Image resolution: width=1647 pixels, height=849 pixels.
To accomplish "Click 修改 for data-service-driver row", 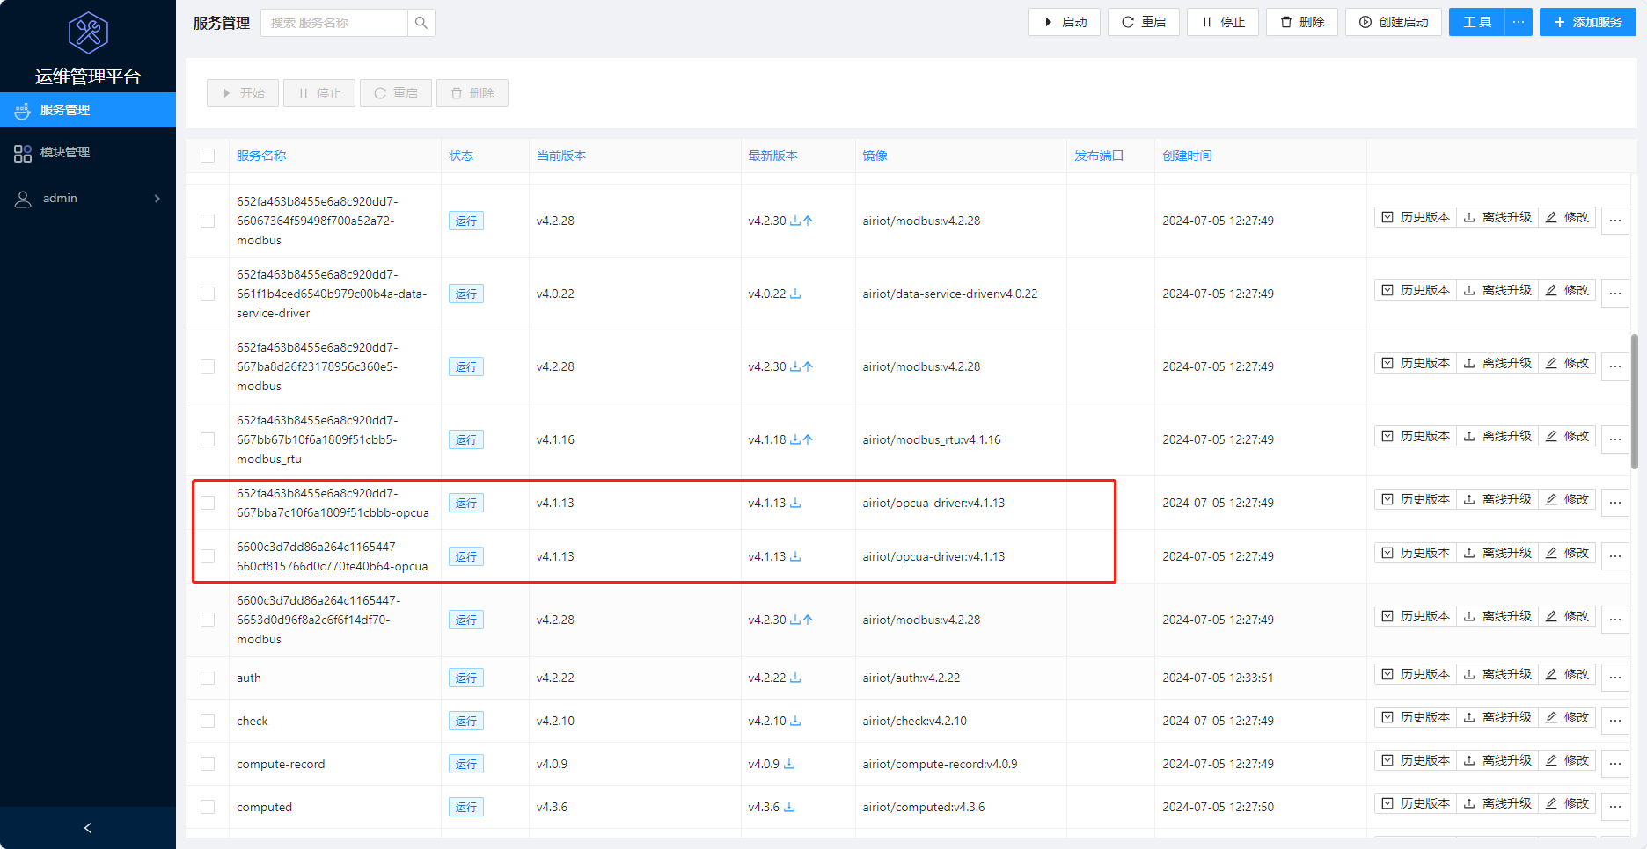I will (1567, 290).
